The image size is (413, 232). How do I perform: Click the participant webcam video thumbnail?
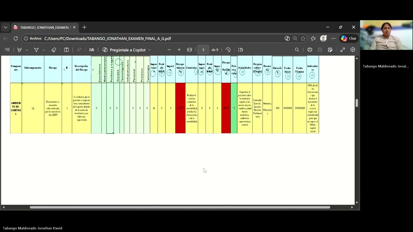click(x=386, y=35)
